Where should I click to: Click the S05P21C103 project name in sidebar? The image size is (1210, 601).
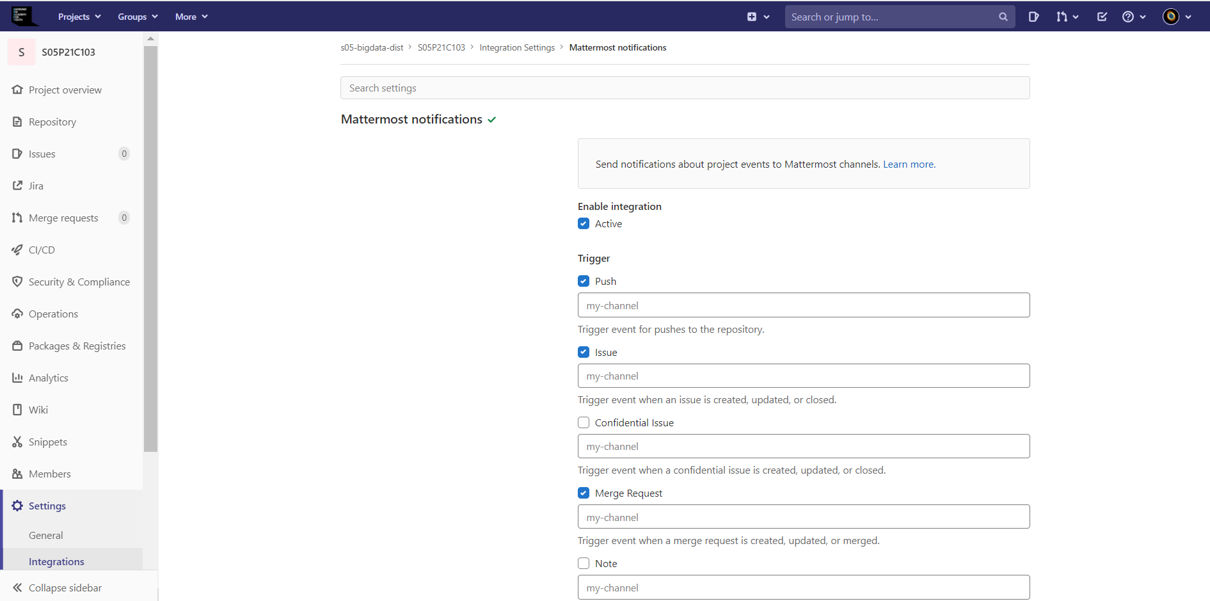[x=68, y=52]
